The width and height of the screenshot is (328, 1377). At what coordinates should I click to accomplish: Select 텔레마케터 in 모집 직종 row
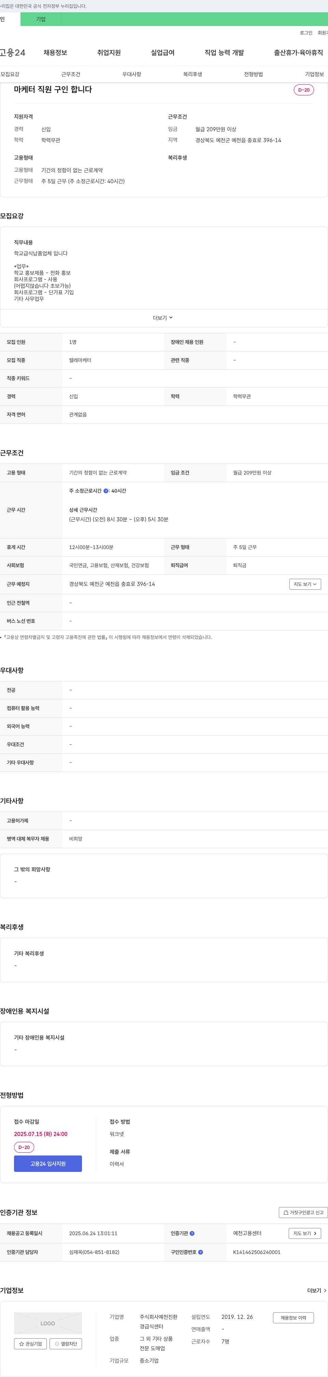tap(80, 360)
